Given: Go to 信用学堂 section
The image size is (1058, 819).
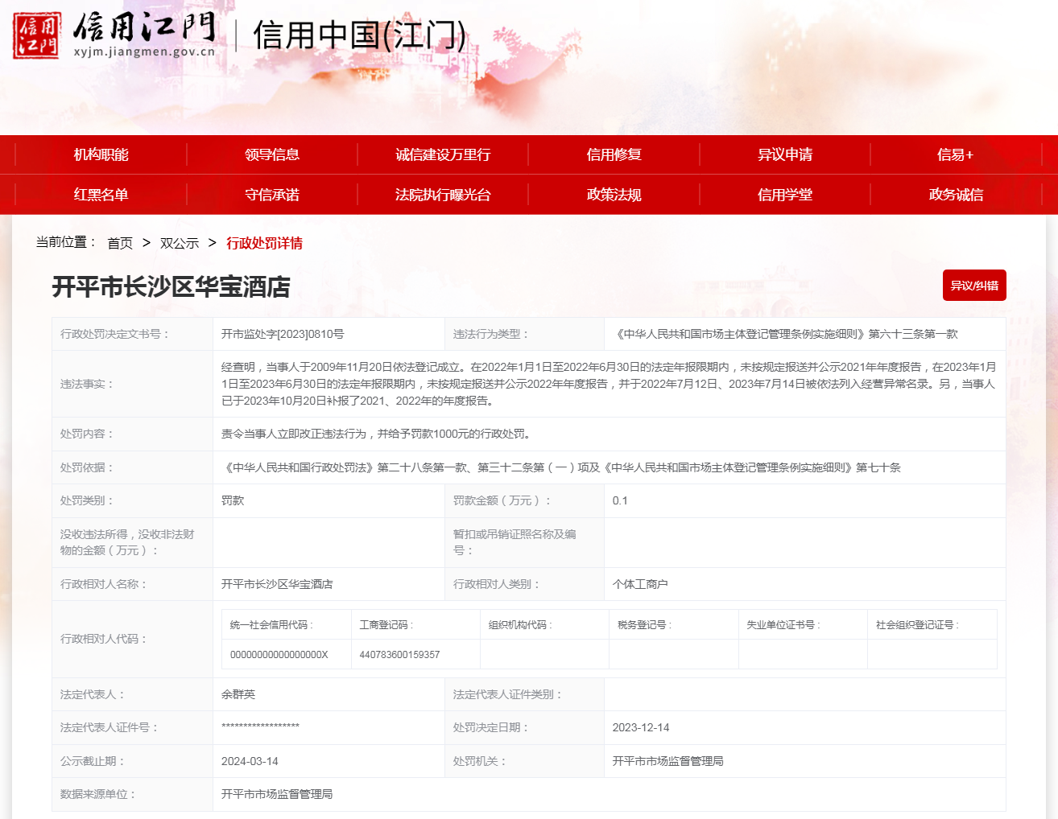Looking at the screenshot, I should pyautogui.click(x=785, y=195).
